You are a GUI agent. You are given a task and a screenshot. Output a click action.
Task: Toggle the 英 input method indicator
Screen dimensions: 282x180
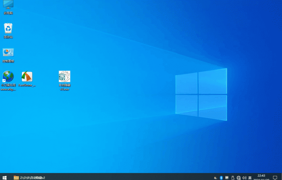pyautogui.click(x=250, y=178)
